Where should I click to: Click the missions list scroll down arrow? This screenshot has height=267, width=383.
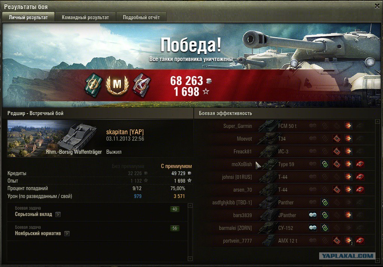click(190, 259)
